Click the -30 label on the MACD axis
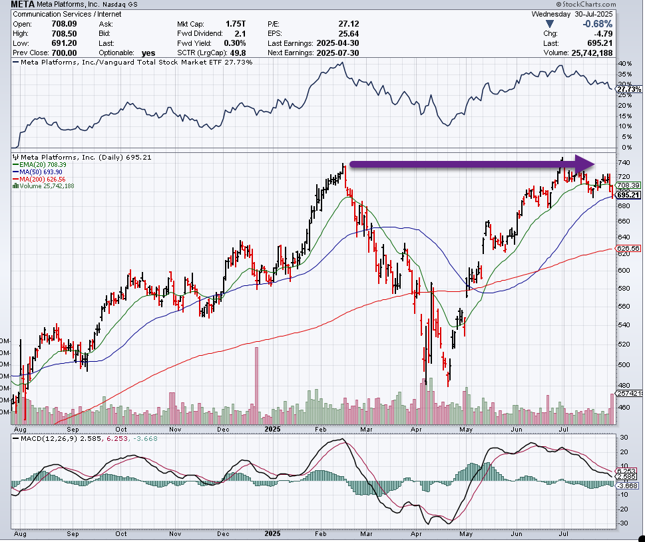645x542 pixels. [x=623, y=523]
